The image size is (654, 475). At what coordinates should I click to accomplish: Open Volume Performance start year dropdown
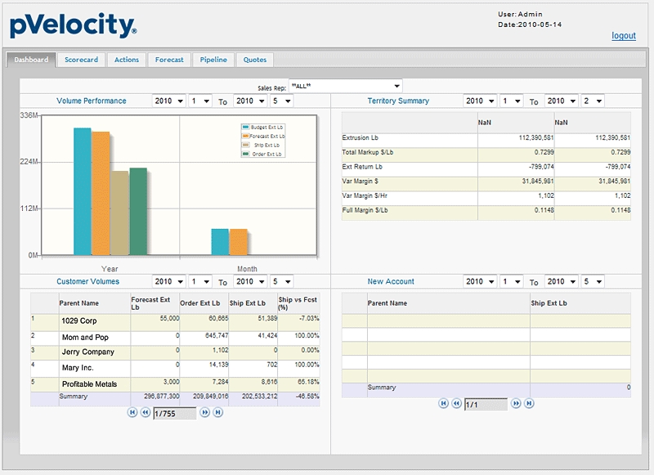tap(168, 101)
